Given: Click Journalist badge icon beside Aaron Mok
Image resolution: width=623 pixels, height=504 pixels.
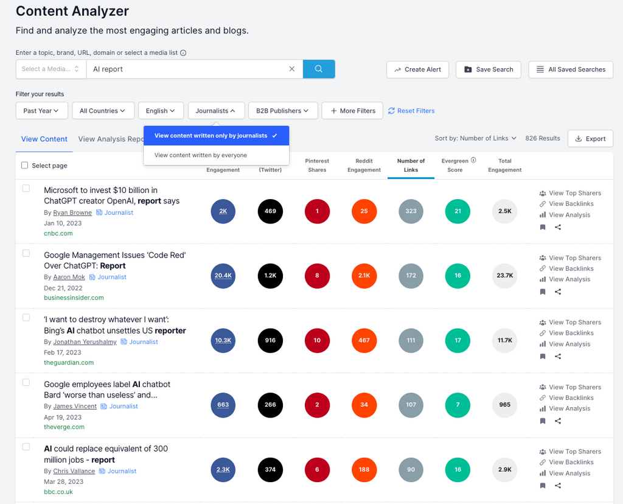Looking at the screenshot, I should [x=92, y=277].
